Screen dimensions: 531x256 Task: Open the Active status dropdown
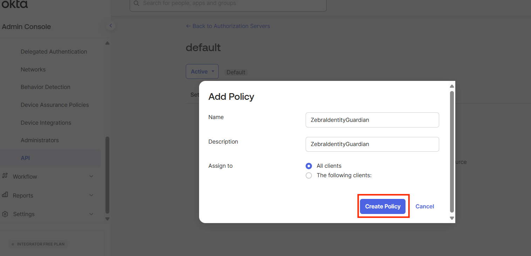tap(202, 71)
